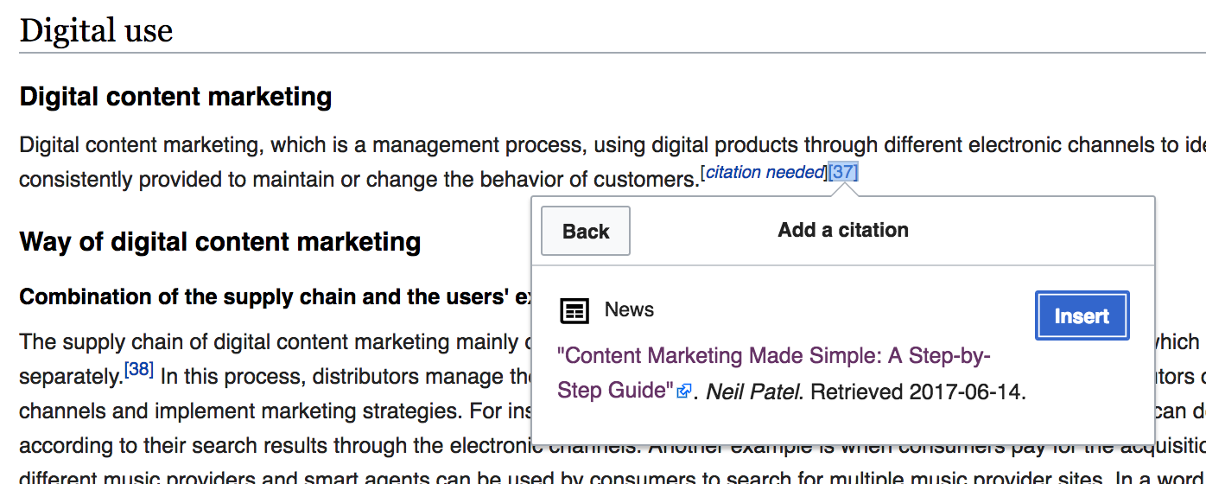Click the external link icon after citation title

coord(684,392)
